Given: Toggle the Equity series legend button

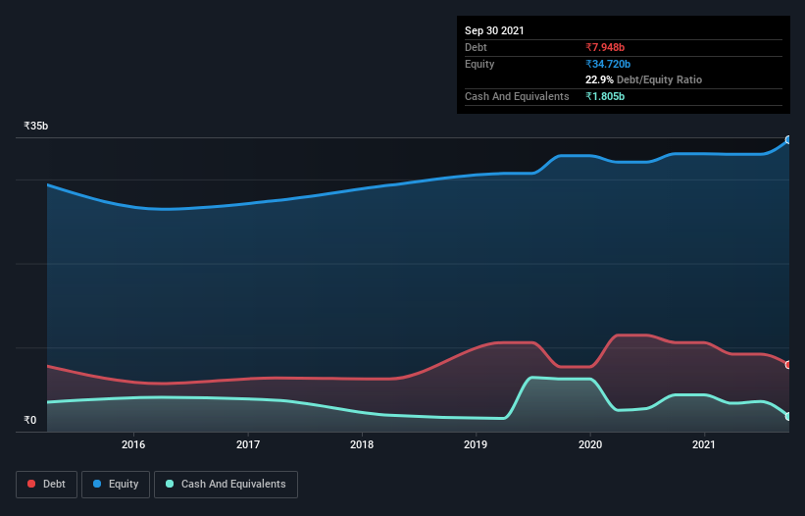Looking at the screenshot, I should pyautogui.click(x=116, y=485).
